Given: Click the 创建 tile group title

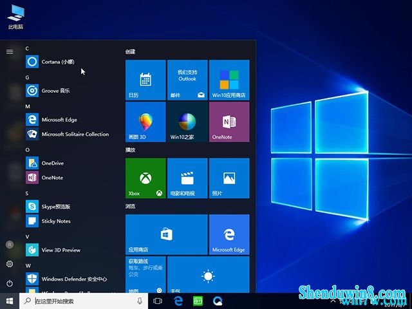Looking at the screenshot, I should point(130,51).
